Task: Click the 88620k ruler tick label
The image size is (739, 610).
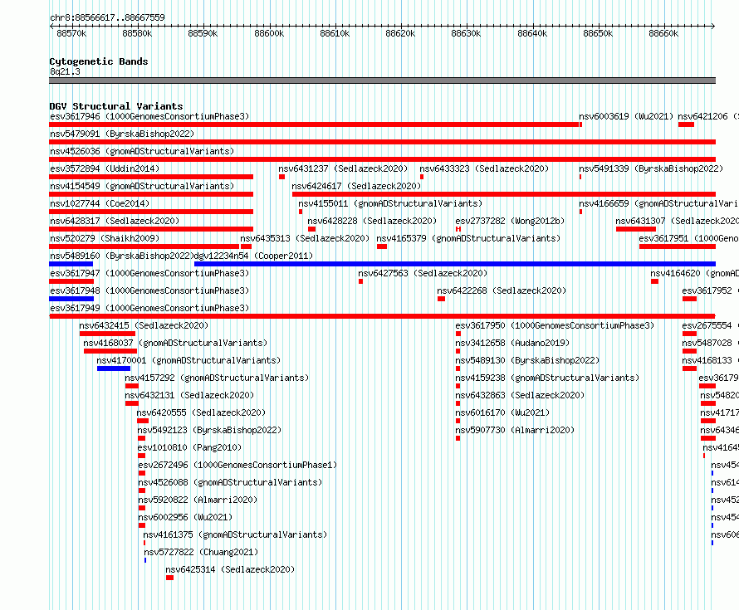Action: [x=400, y=33]
